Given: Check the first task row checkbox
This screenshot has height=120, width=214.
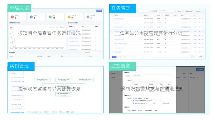Looking at the screenshot, I should coord(112,19).
